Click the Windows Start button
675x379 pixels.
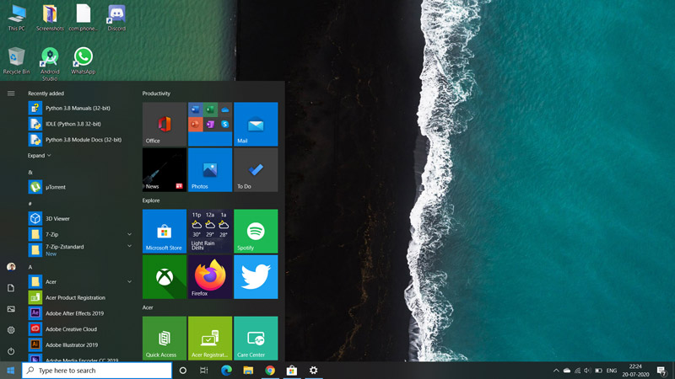click(x=11, y=371)
